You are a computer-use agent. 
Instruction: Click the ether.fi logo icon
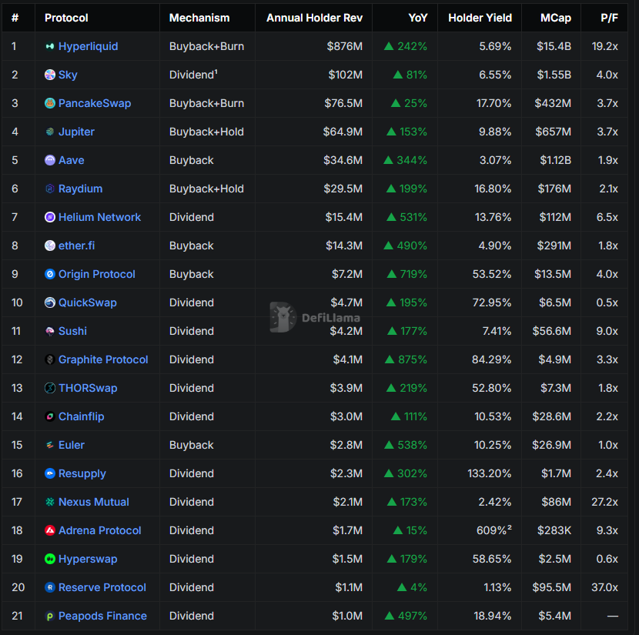(x=50, y=246)
